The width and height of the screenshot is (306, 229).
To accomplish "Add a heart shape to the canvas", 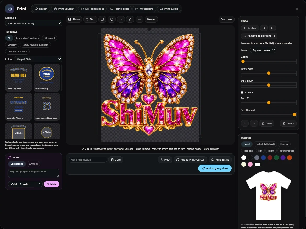I will pos(121,19).
